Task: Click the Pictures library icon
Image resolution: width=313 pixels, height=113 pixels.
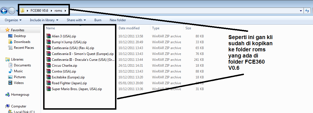Action: pos(10,77)
